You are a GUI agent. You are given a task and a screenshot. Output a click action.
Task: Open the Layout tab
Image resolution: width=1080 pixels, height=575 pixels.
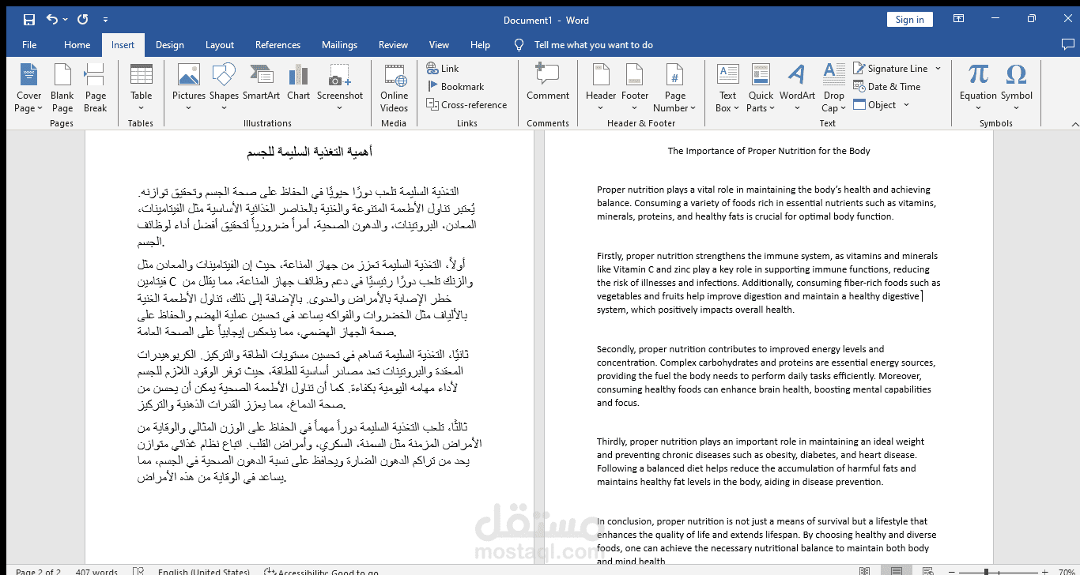(220, 45)
